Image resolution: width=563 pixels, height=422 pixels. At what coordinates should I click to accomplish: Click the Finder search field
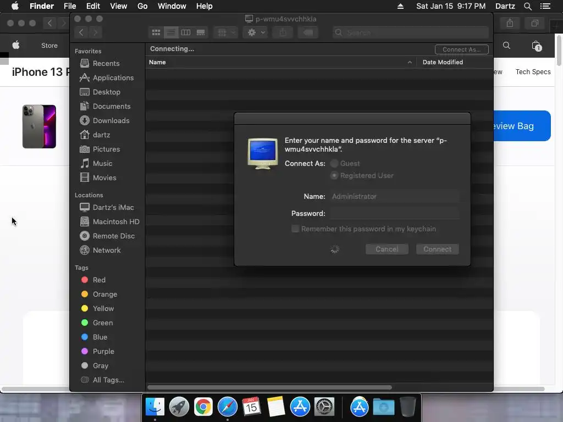click(410, 32)
